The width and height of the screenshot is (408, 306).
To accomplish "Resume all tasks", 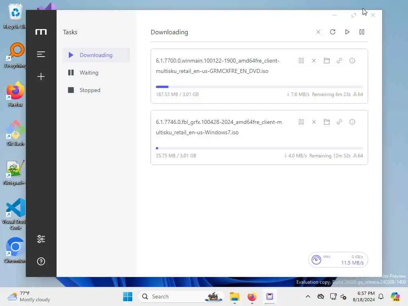I will [x=347, y=32].
